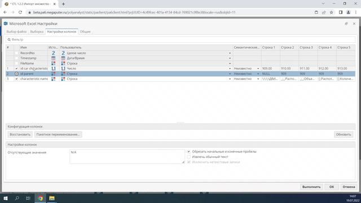Expand semantic type dropdown for id parent

(x=258, y=74)
